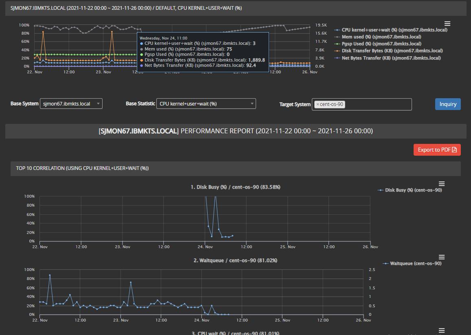Open the CPU wait chart menu icon
Screen dimensions: 471x335
[x=442, y=330]
